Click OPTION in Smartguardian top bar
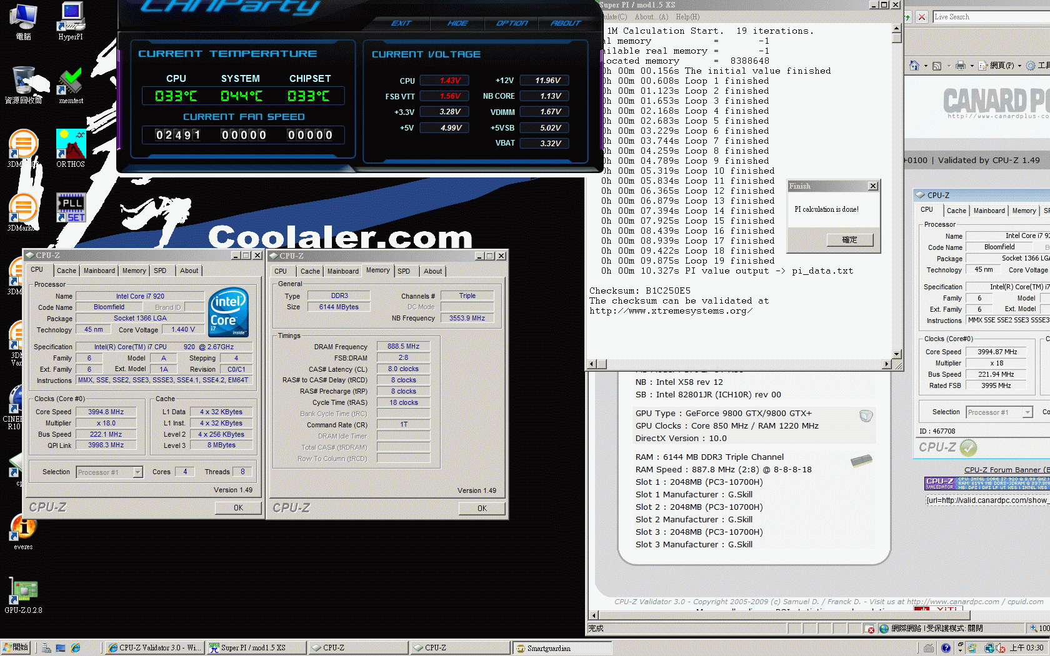 click(x=512, y=23)
